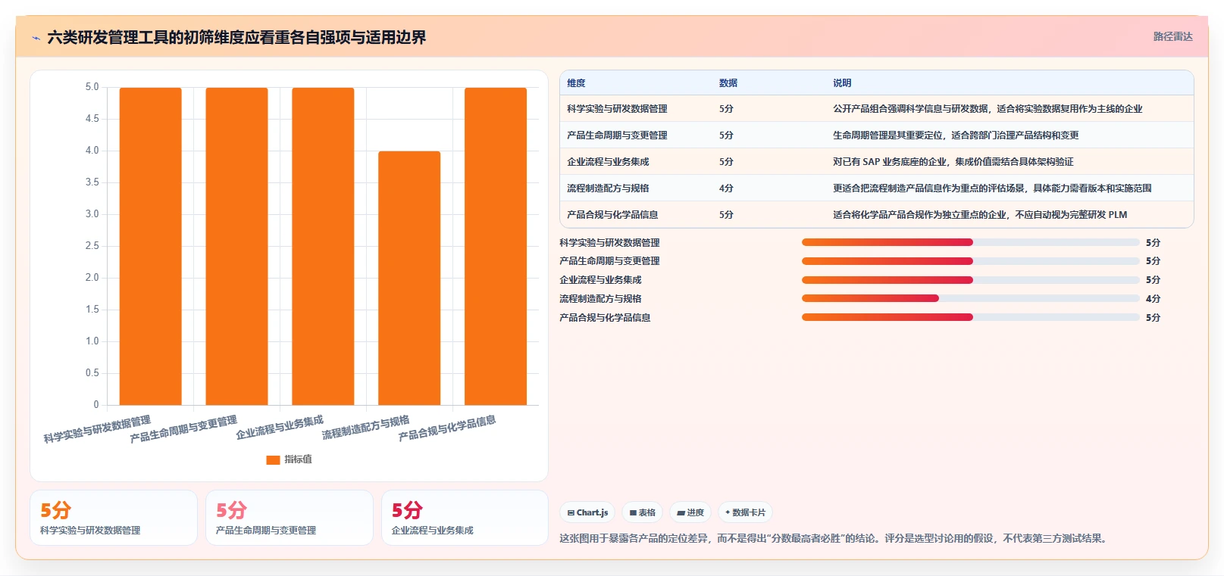The width and height of the screenshot is (1224, 576).
Task: Click table cell 产品生命周期与变更管理
Action: tap(617, 135)
